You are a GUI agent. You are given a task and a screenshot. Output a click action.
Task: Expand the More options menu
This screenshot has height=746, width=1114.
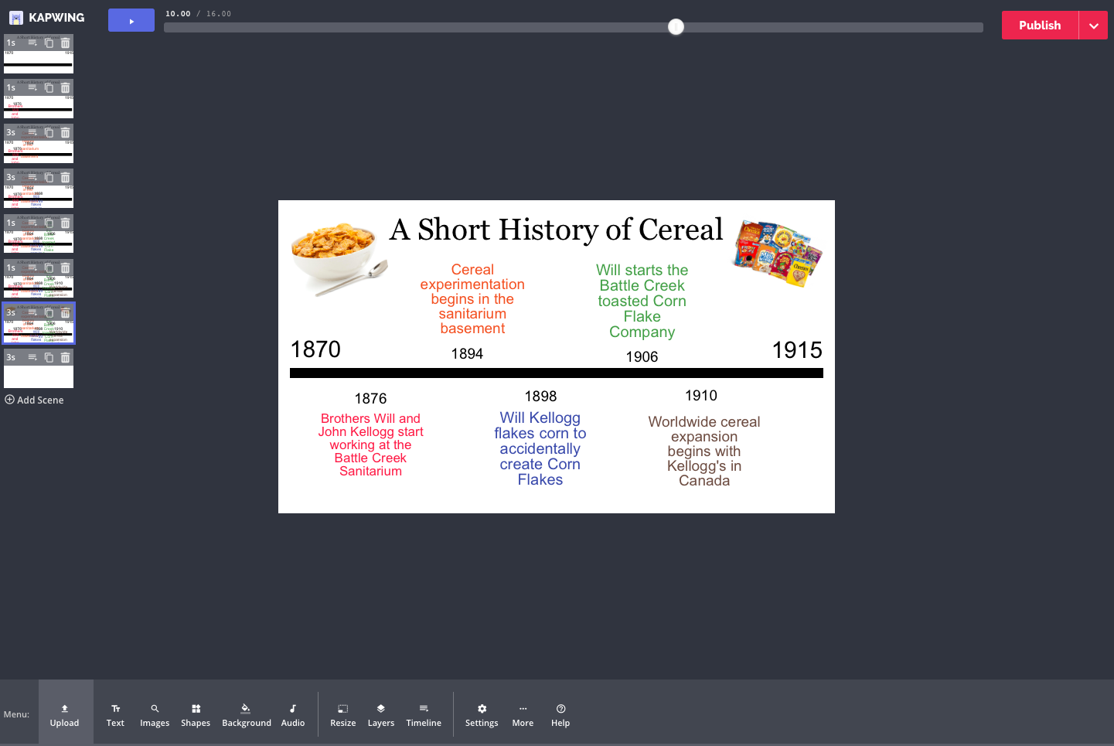(523, 714)
